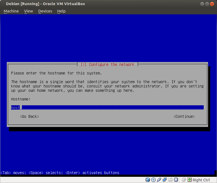The height and width of the screenshot is (183, 217).
Task: Click the network adapters status icon
Action: [165, 180]
